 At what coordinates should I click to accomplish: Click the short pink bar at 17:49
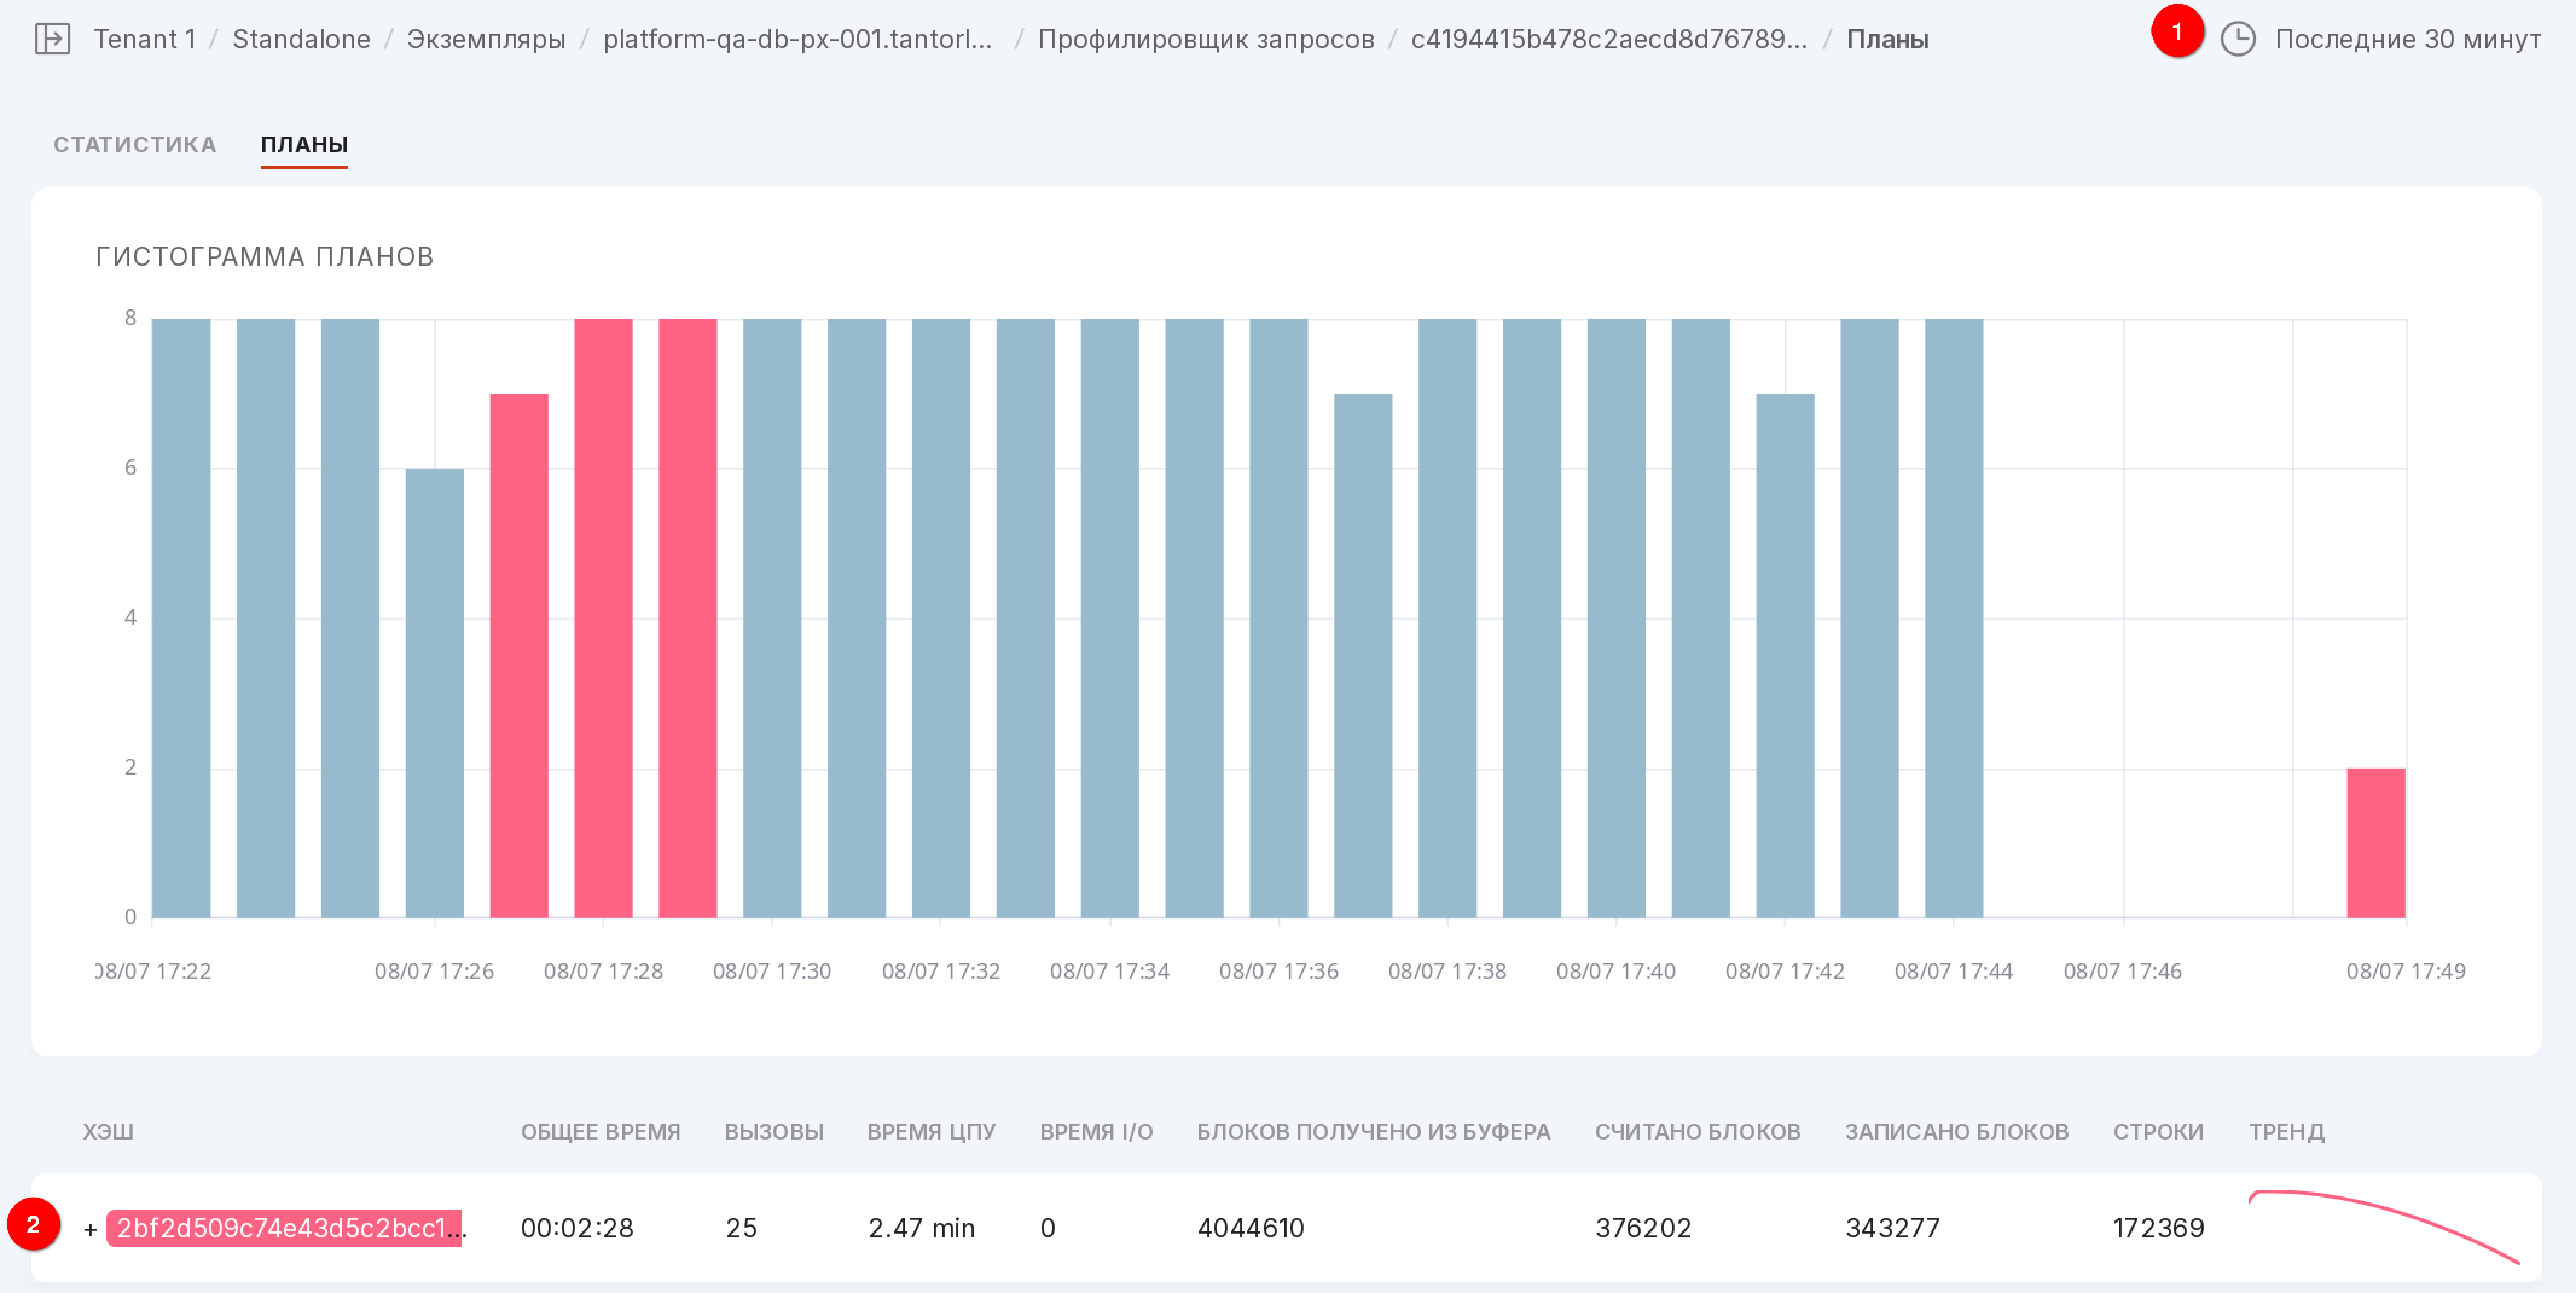coord(2375,842)
